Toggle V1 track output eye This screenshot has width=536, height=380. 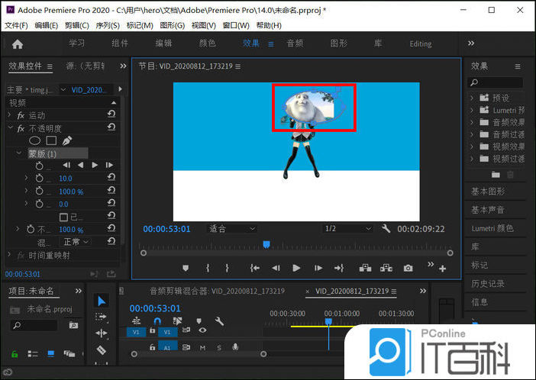point(202,331)
